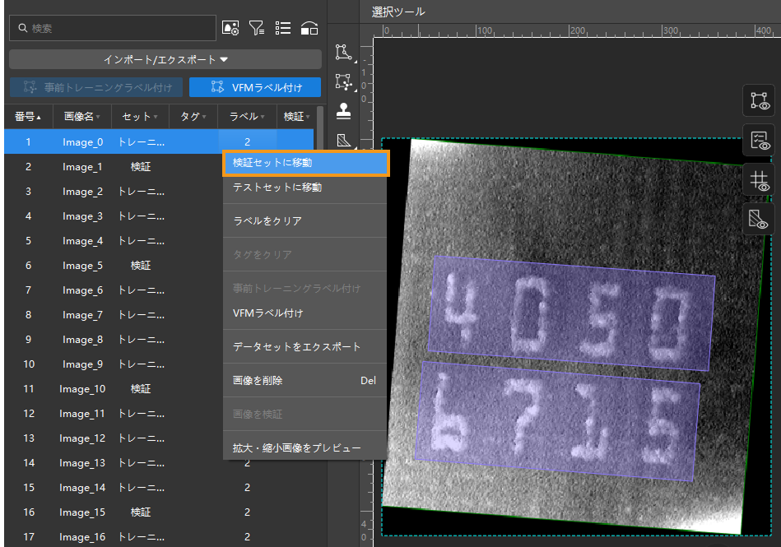Switch to list view icon
The height and width of the screenshot is (547, 781).
click(x=283, y=28)
